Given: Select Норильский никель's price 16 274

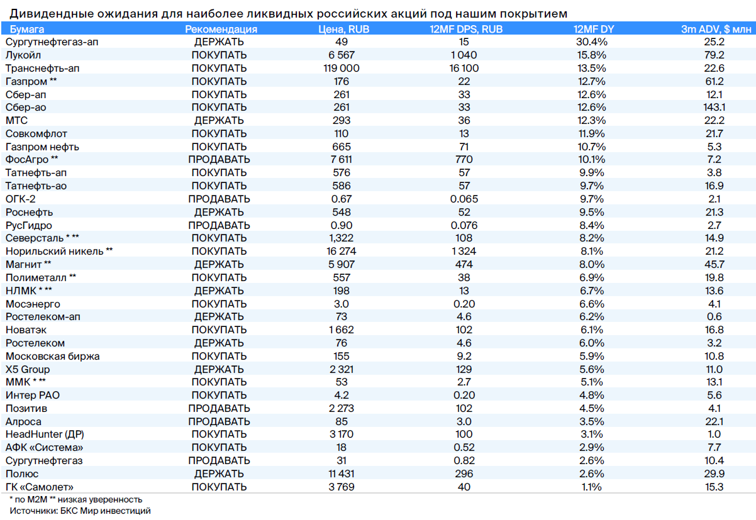Looking at the screenshot, I should [x=342, y=252].
